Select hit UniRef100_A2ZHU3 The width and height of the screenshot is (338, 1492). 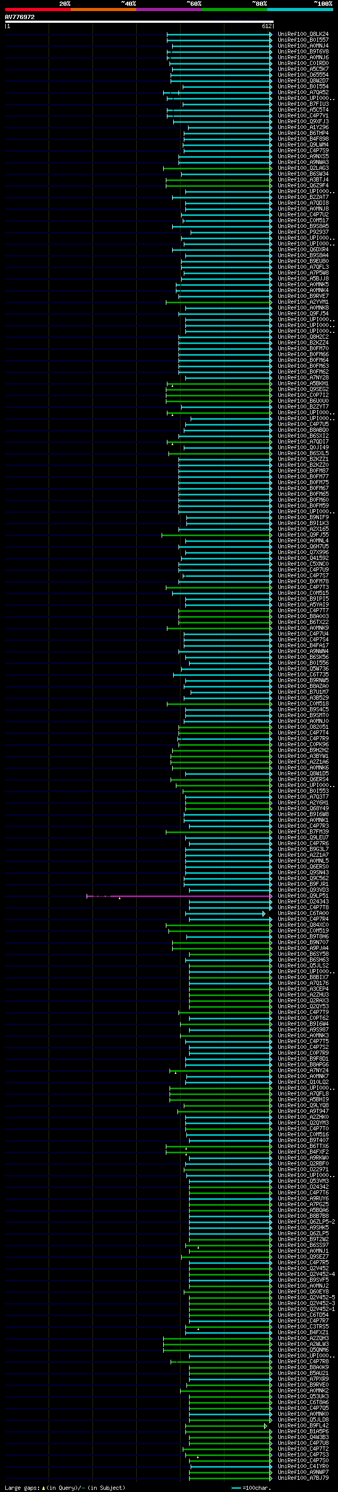(303, 995)
